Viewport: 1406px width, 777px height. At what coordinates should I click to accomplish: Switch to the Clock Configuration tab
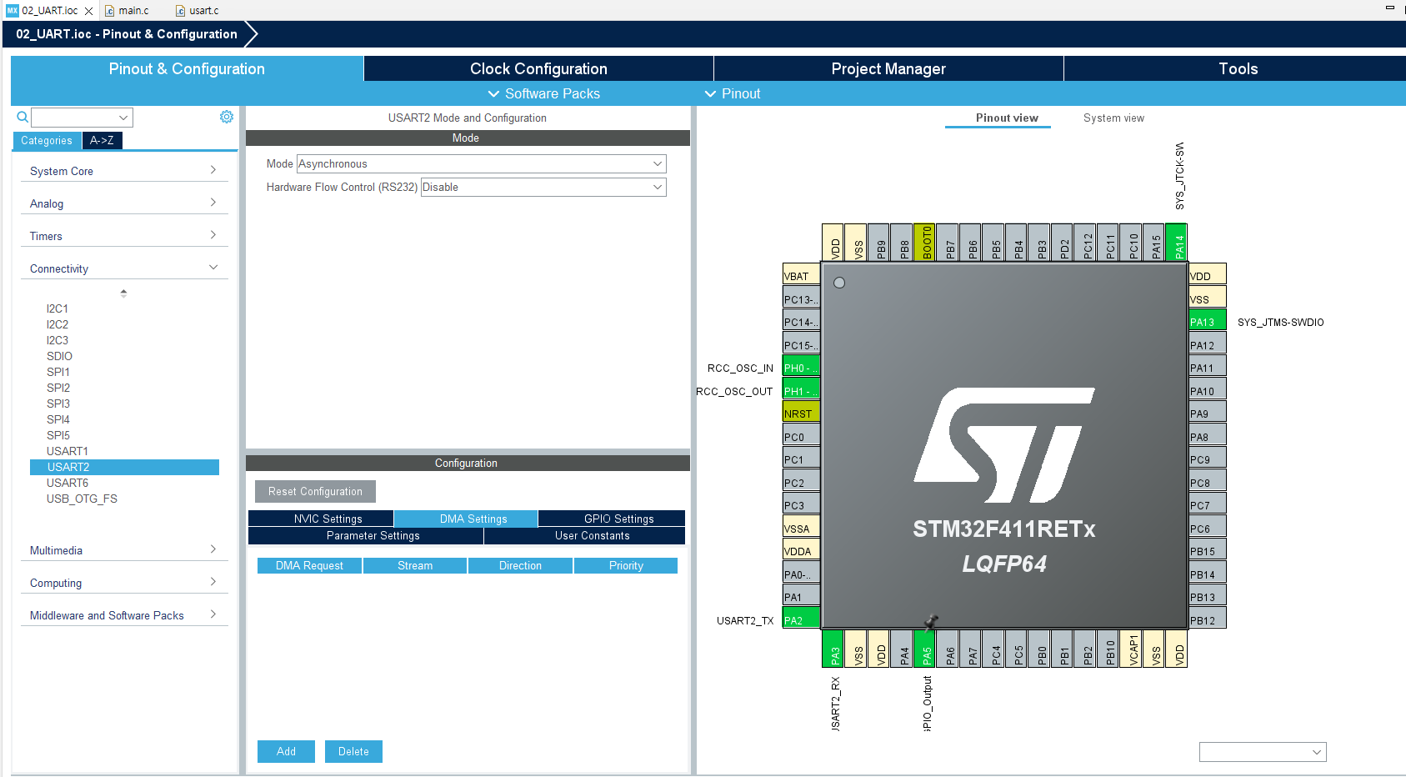click(538, 68)
